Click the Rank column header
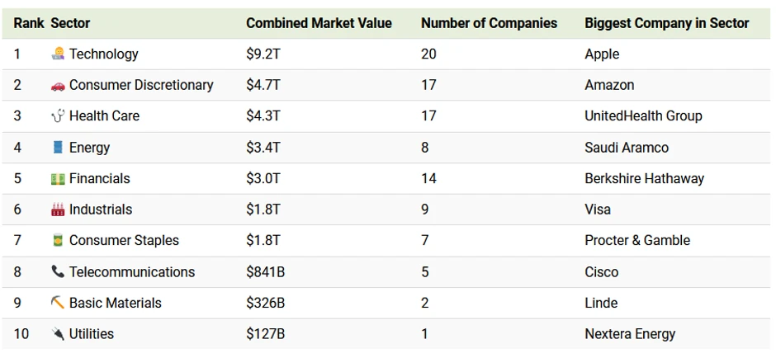Image resolution: width=776 pixels, height=358 pixels. [29, 23]
